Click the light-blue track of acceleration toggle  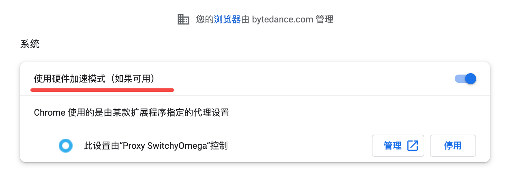click(x=459, y=79)
